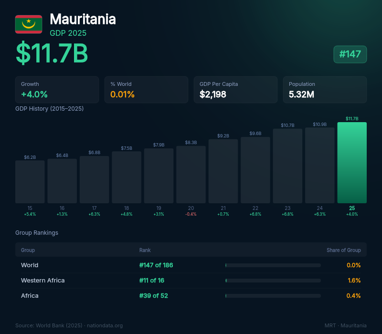Select the % World 0.01% card

coord(146,90)
